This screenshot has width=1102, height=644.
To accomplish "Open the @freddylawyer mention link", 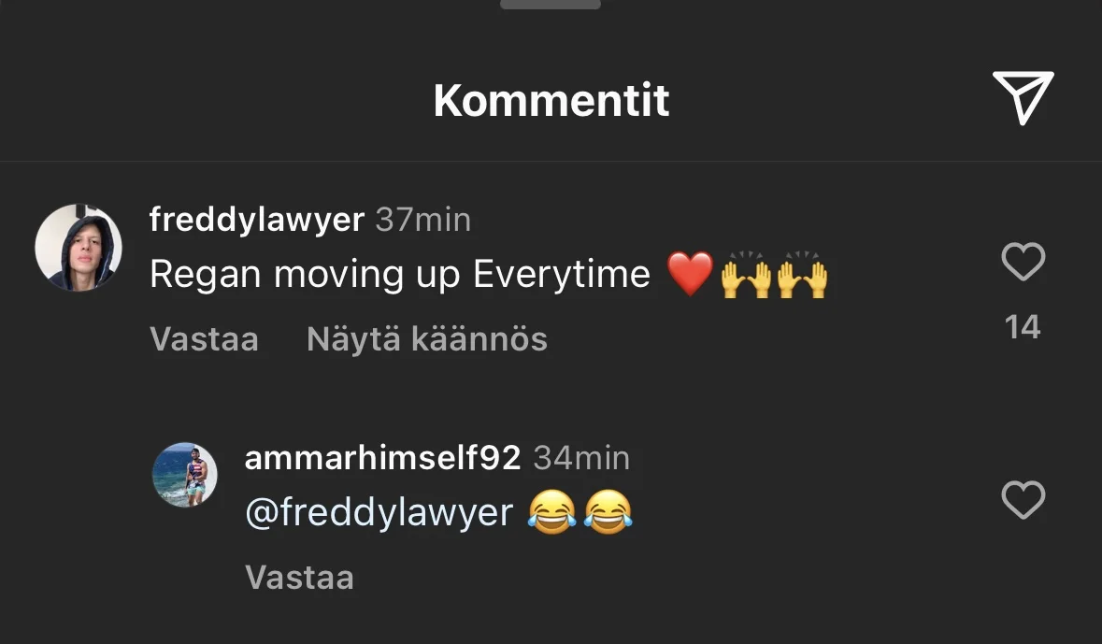I will 379,512.
